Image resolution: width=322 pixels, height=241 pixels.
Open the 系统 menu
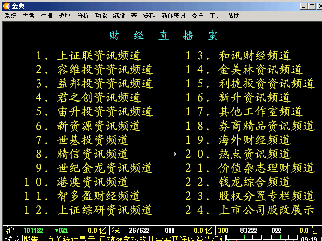click(10, 16)
